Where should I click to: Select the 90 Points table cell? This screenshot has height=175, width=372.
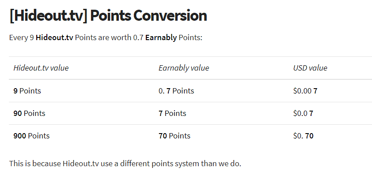30,113
